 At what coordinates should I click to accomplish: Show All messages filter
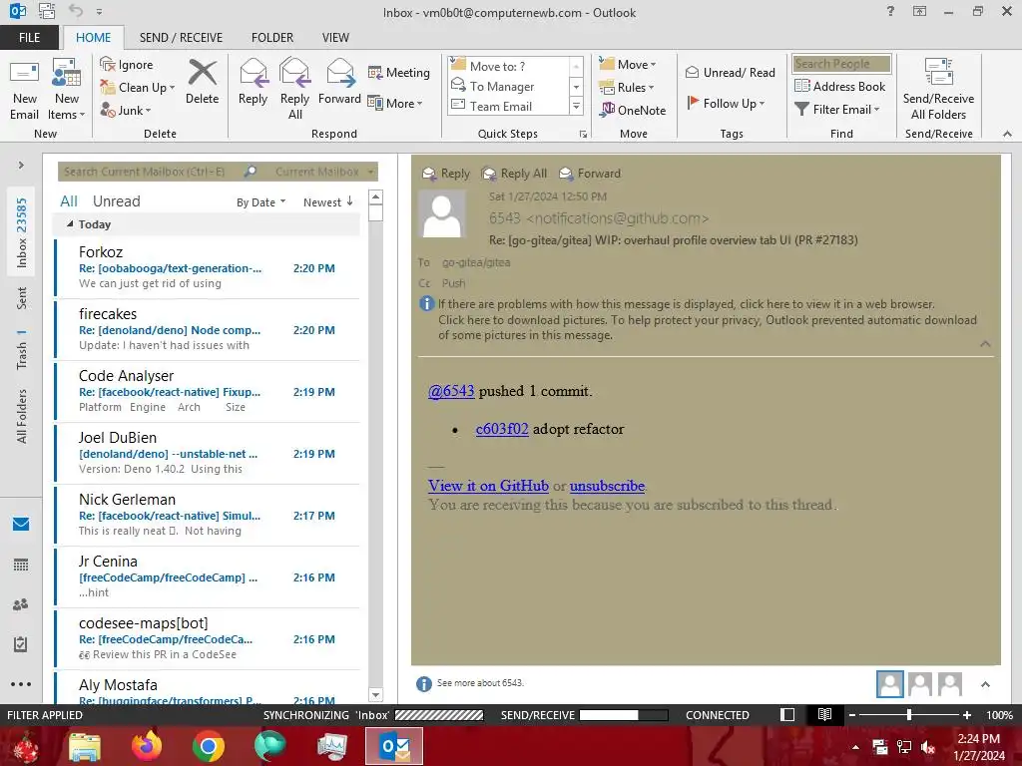coord(69,201)
